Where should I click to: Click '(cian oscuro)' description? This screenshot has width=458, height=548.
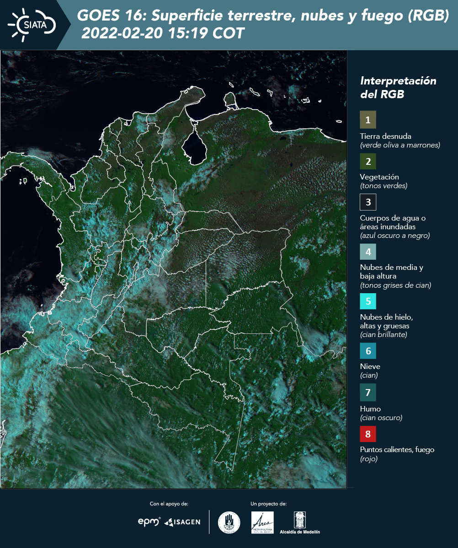[x=381, y=417]
